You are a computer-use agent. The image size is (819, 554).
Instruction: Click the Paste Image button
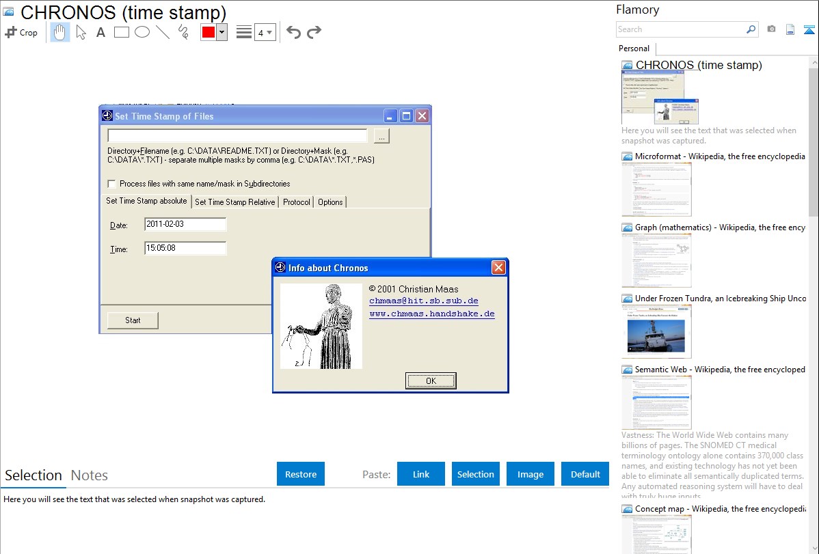(x=531, y=473)
